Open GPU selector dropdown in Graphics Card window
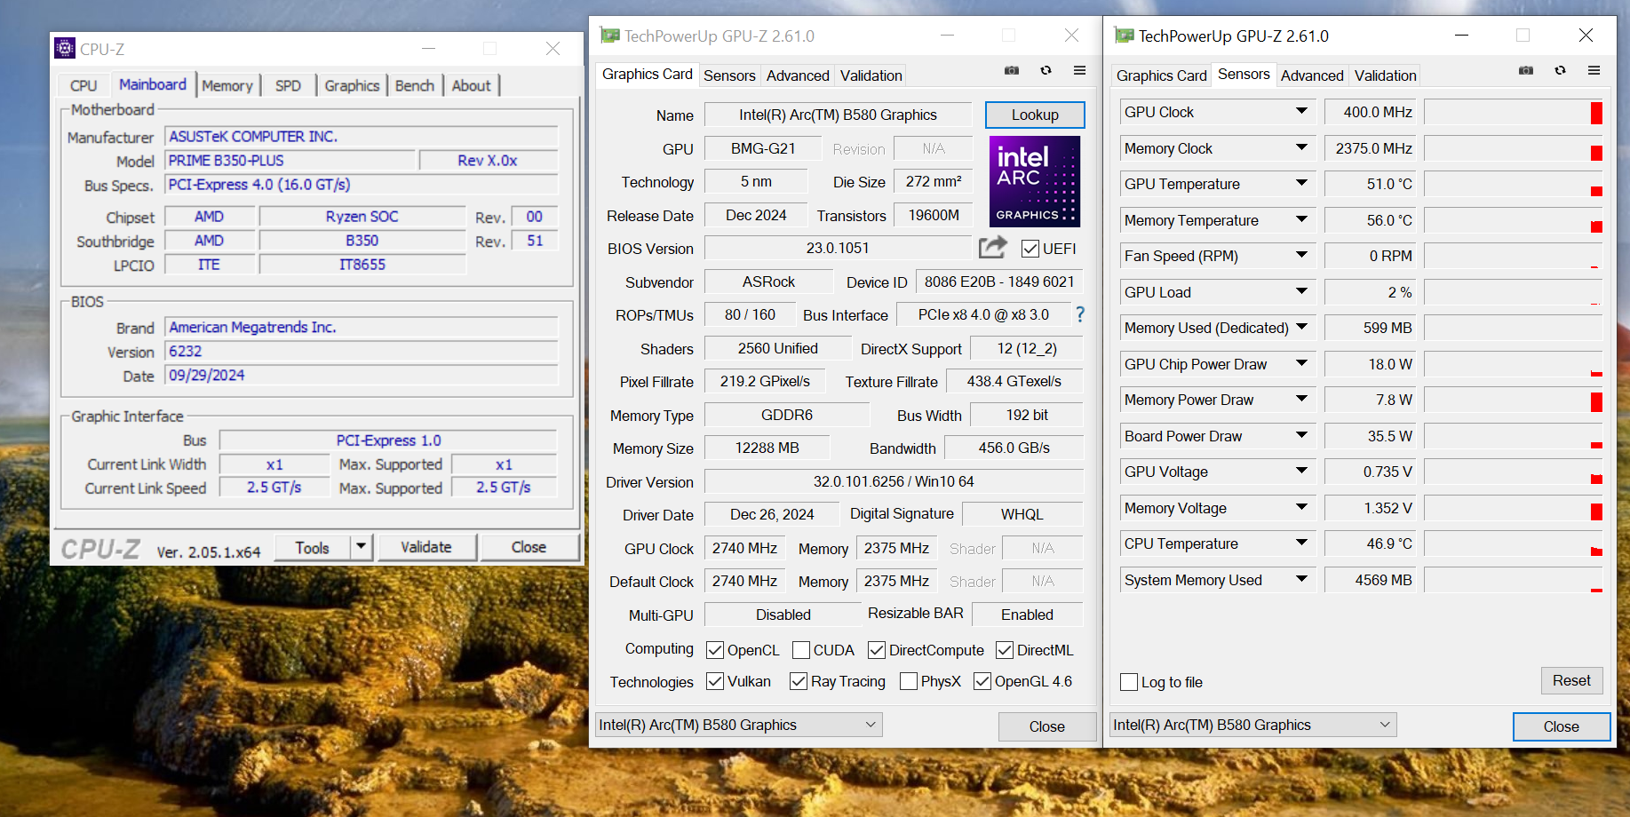The image size is (1630, 817). coord(738,725)
